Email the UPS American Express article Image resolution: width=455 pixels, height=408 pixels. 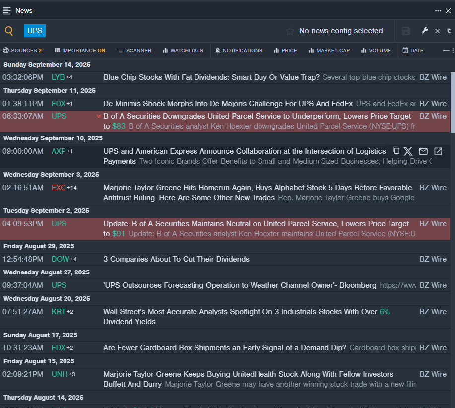423,151
